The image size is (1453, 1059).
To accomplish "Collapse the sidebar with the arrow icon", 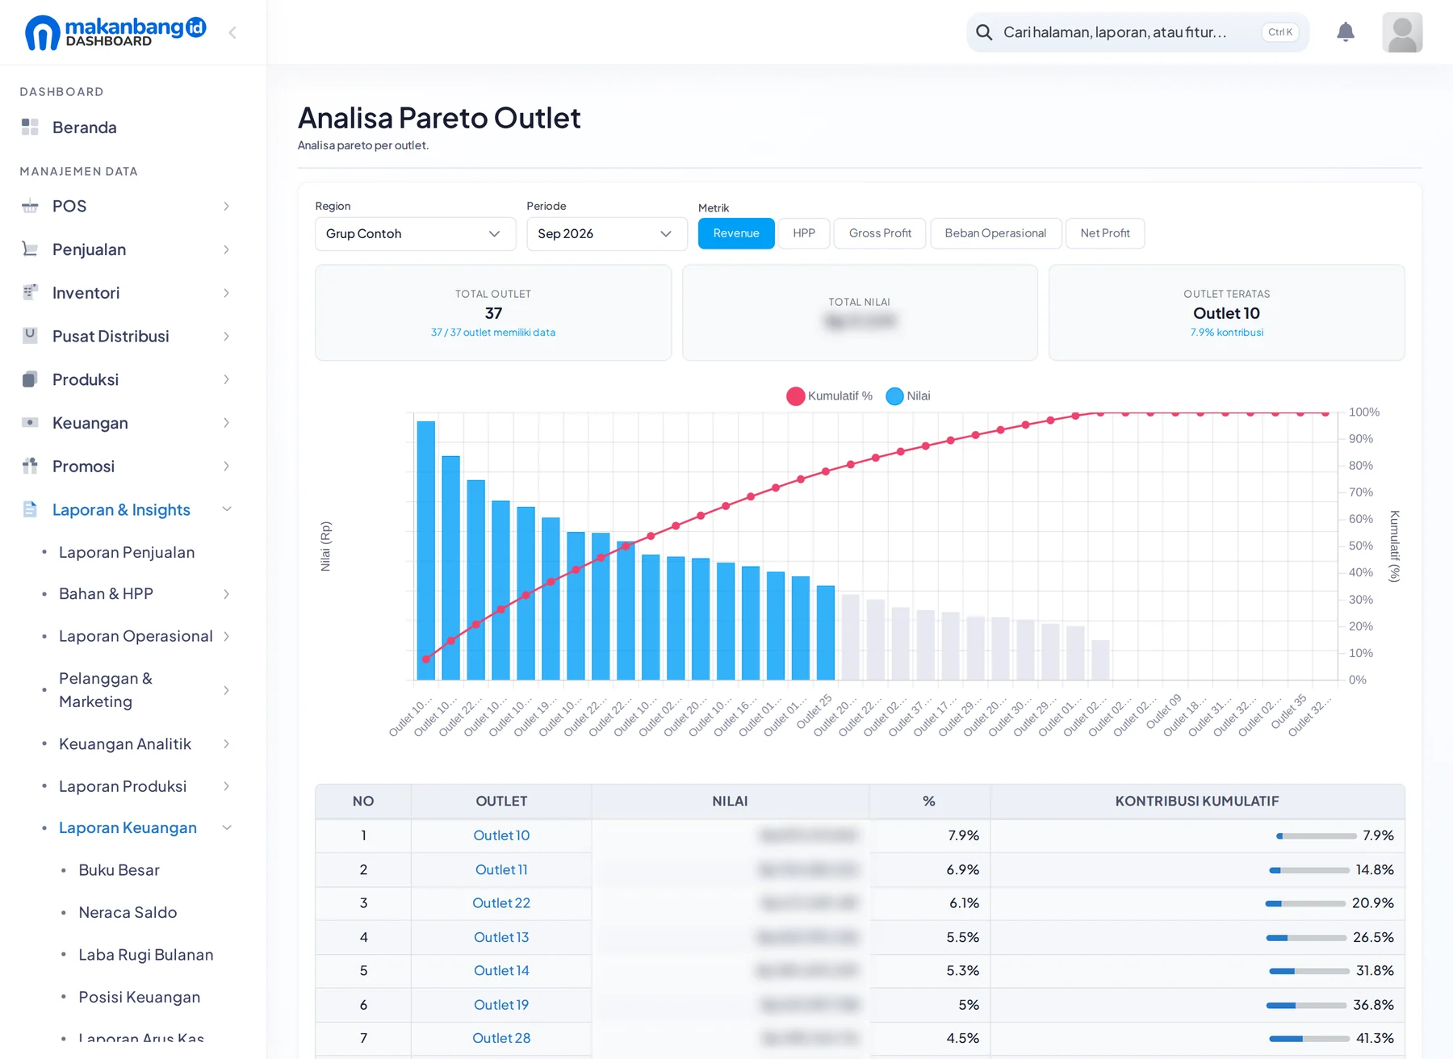I will [232, 32].
